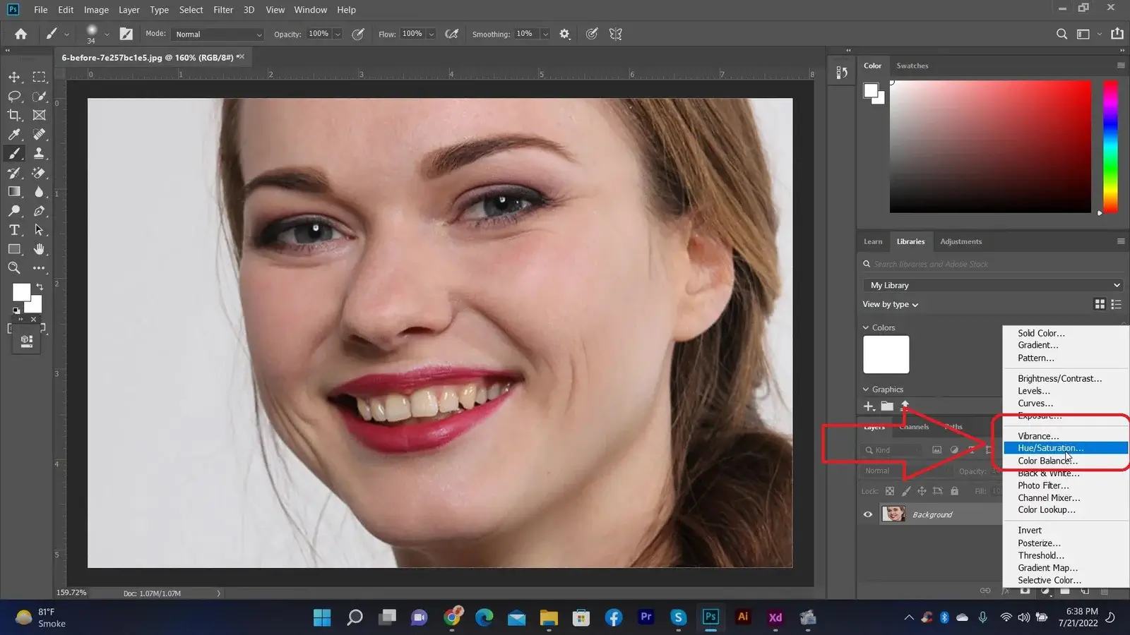Open smoothing options gear icon
The width and height of the screenshot is (1130, 635).
pos(564,34)
